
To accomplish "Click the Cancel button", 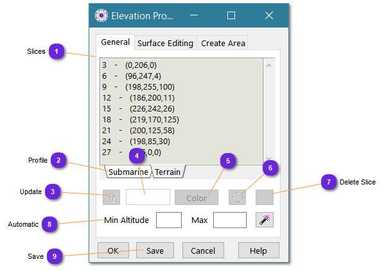I will pos(202,250).
